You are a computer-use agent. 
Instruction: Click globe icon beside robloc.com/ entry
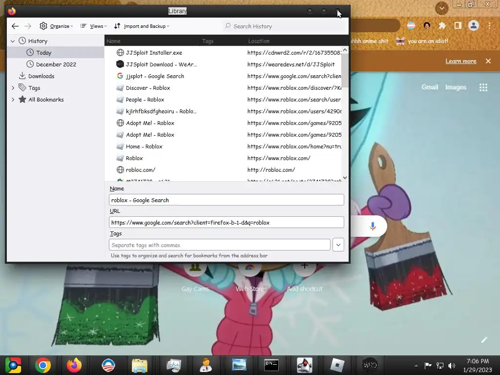click(120, 169)
